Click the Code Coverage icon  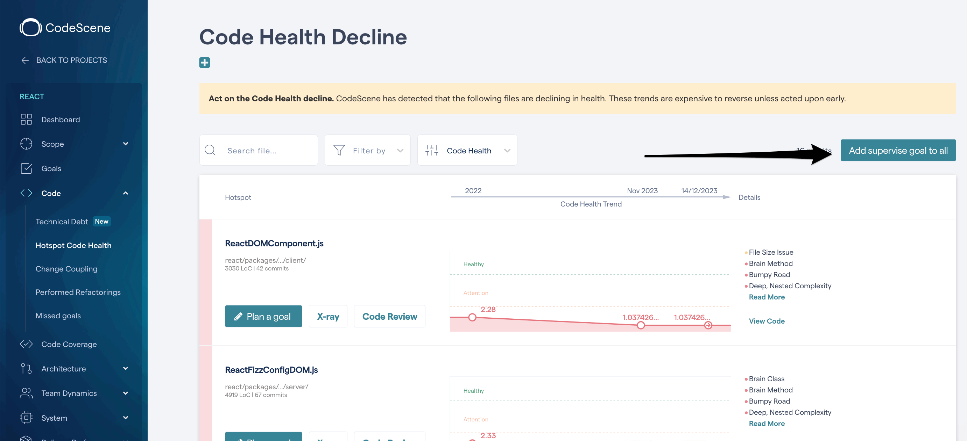26,344
